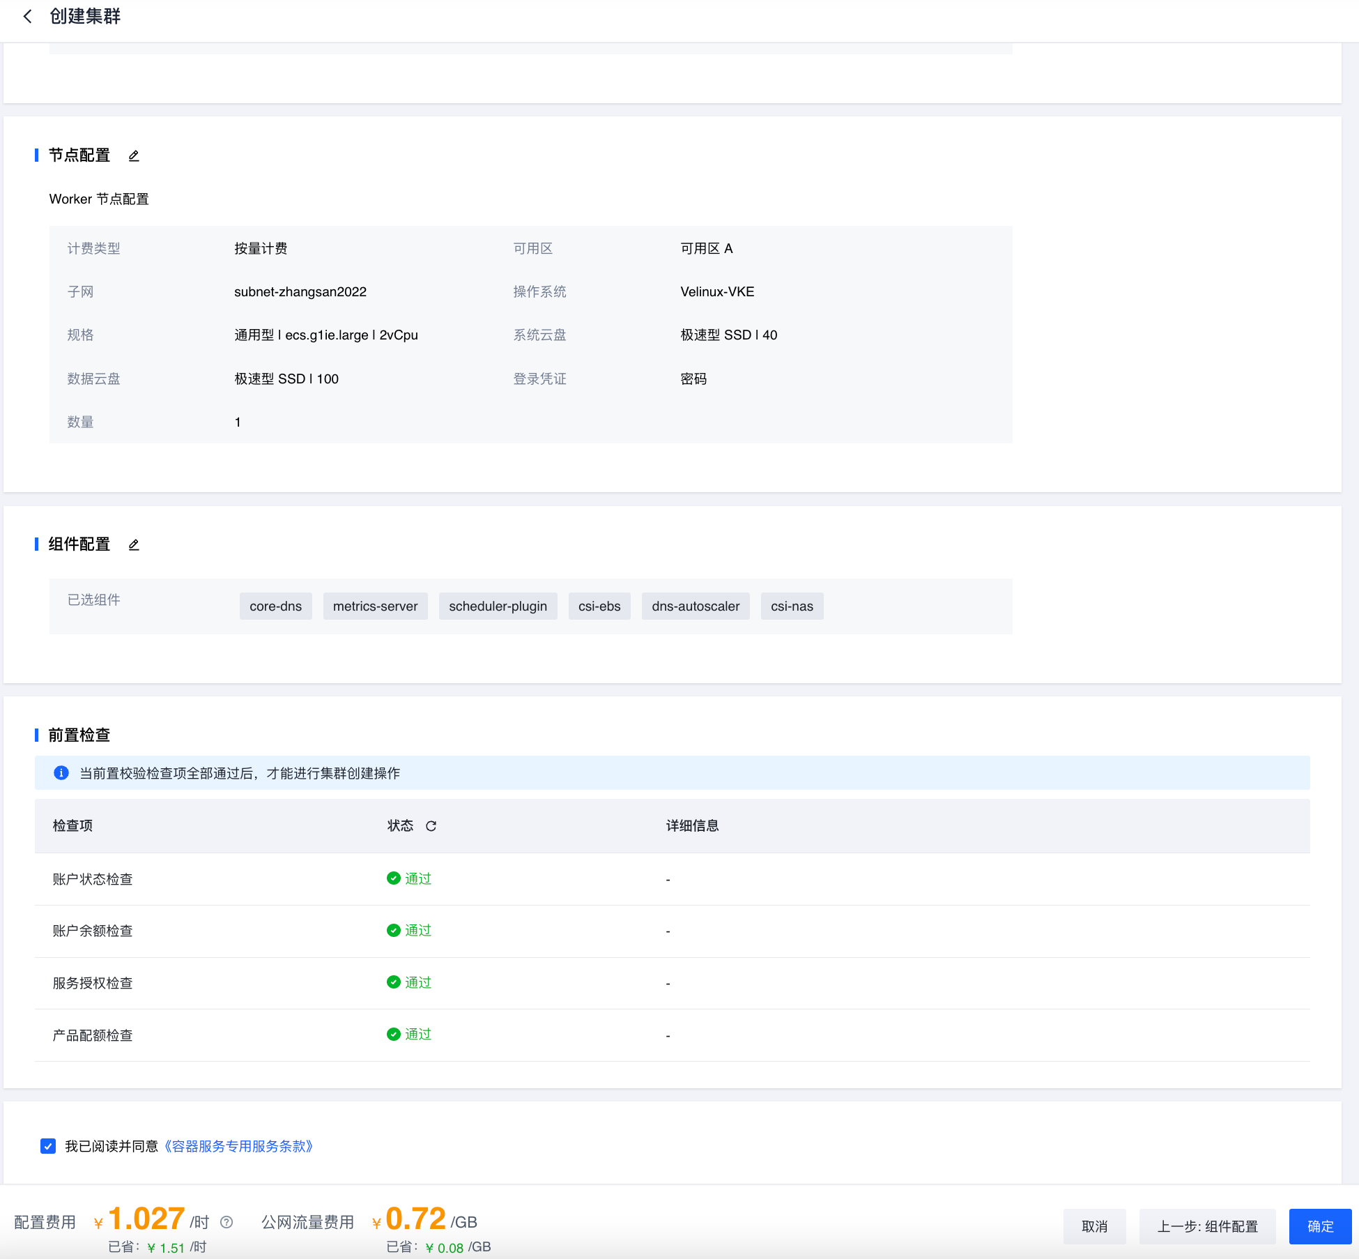Click the scheduler-plugin component tag
The image size is (1359, 1259).
pos(498,606)
